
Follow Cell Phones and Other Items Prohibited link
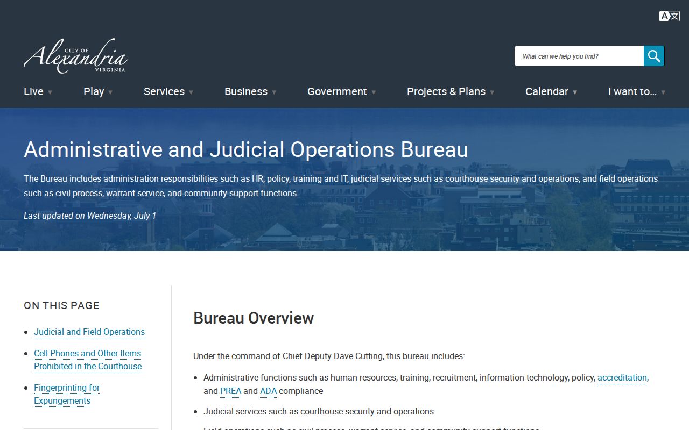(x=88, y=360)
